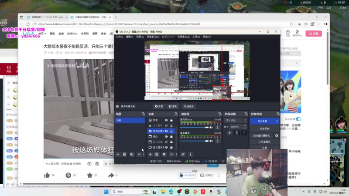Remove selected source with Sources trash icon
The width and height of the screenshot is (349, 196).
coord(157,154)
